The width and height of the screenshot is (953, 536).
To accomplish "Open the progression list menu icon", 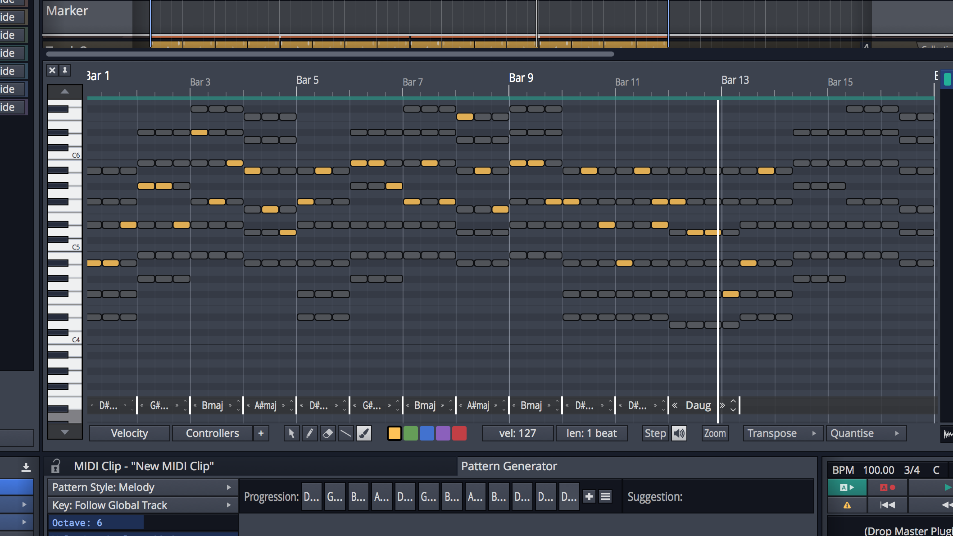I will click(605, 496).
